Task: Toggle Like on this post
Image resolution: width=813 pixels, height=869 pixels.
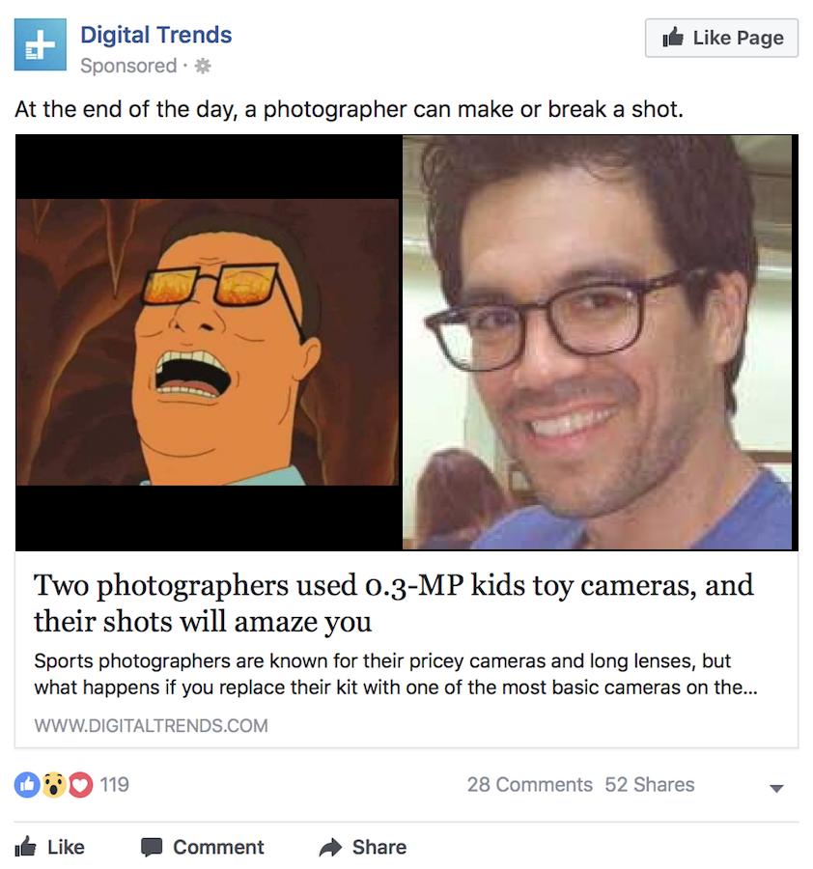Action: click(x=50, y=847)
